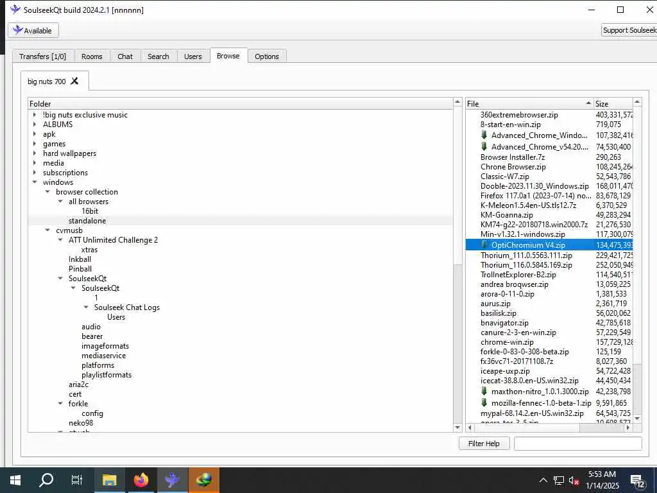
Task: Expand the !big nuts exclusive music folder
Action: pyautogui.click(x=35, y=114)
